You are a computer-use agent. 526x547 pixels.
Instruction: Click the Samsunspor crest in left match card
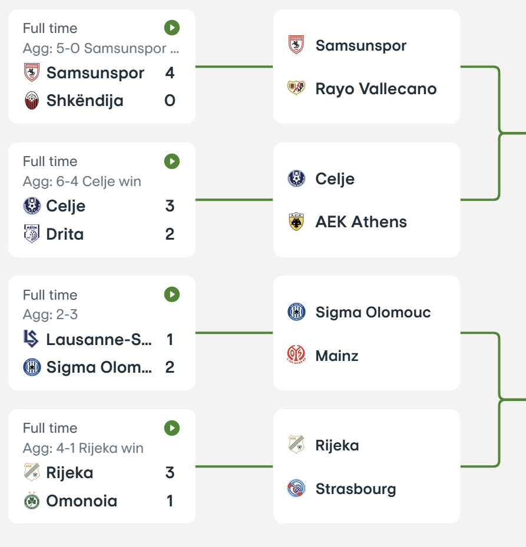(x=31, y=73)
